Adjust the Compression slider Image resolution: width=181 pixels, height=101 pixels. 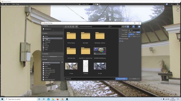(x=134, y=36)
